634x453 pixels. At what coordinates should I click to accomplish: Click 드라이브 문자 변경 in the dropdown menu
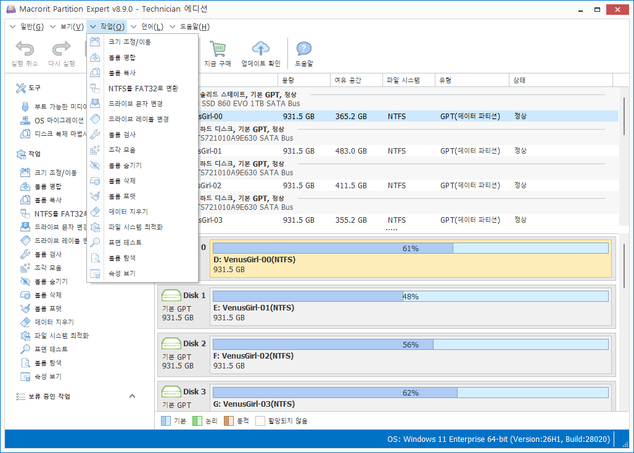click(x=142, y=104)
